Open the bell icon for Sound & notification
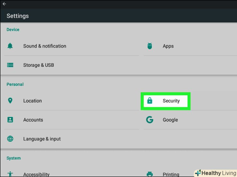This screenshot has height=177, width=237. 10,46
